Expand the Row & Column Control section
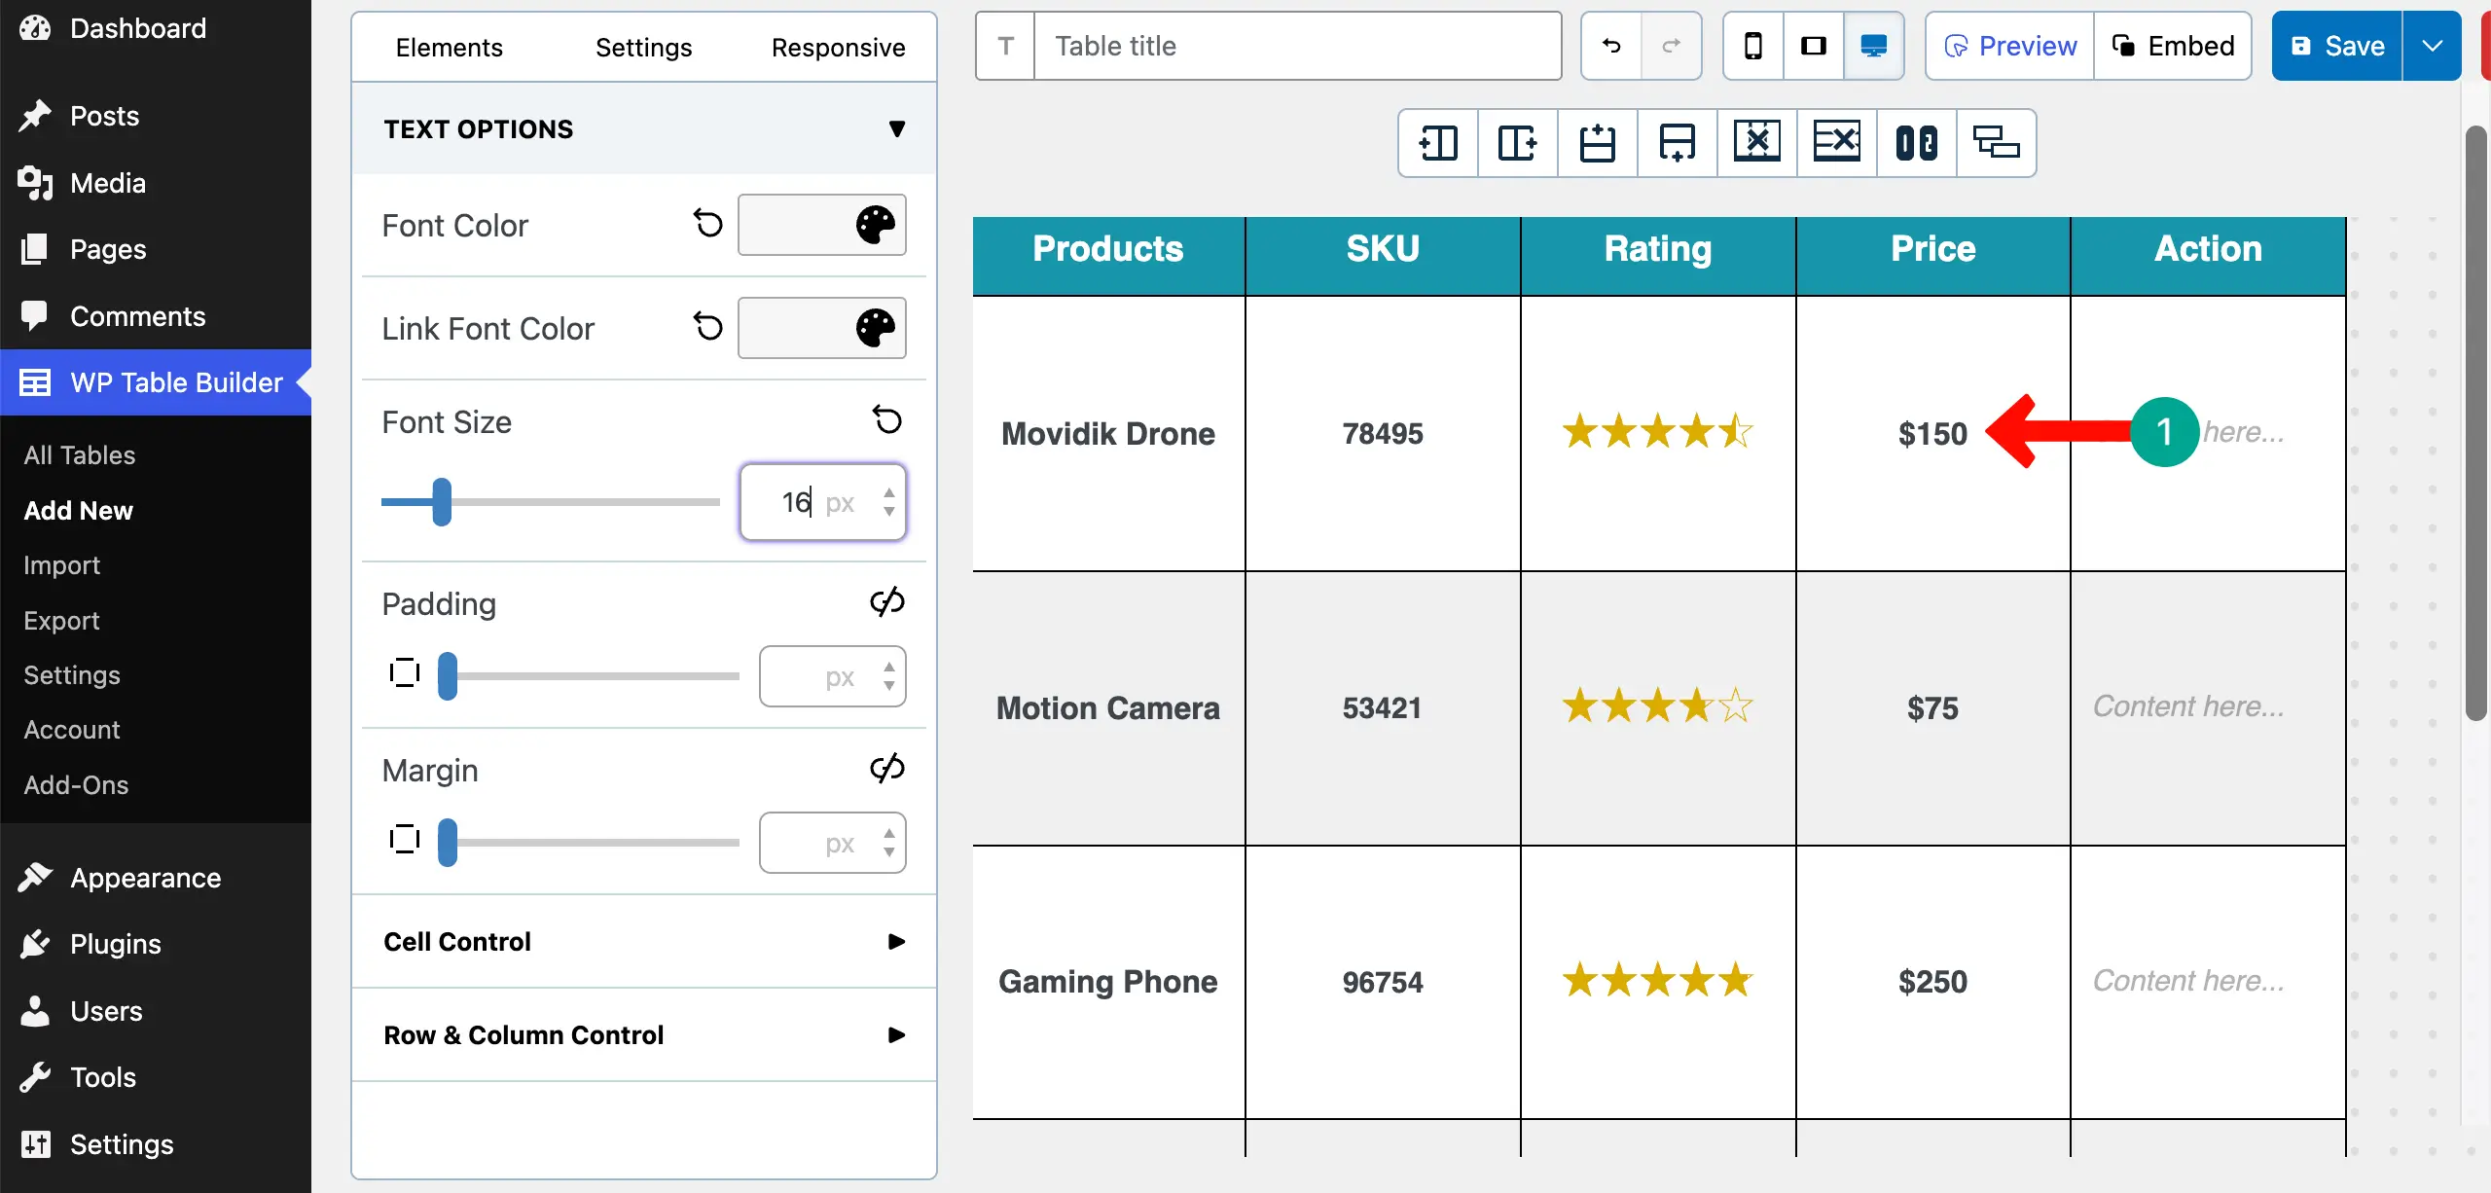2491x1193 pixels. pyautogui.click(x=894, y=1034)
